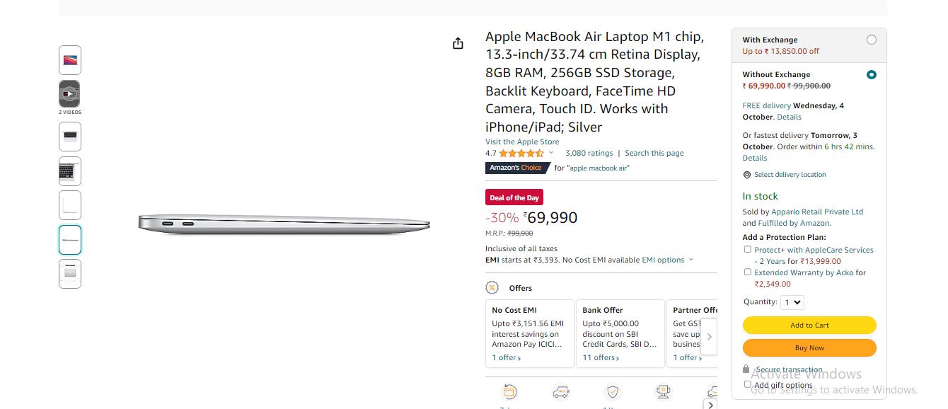Screen dimensions: 948x409
Task: Click the returns policy icon below offers
Action: coord(509,391)
